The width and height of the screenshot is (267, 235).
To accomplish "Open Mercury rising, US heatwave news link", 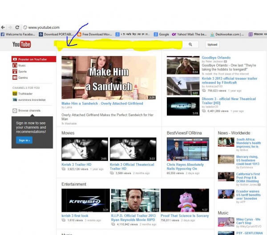I will click(x=248, y=160).
